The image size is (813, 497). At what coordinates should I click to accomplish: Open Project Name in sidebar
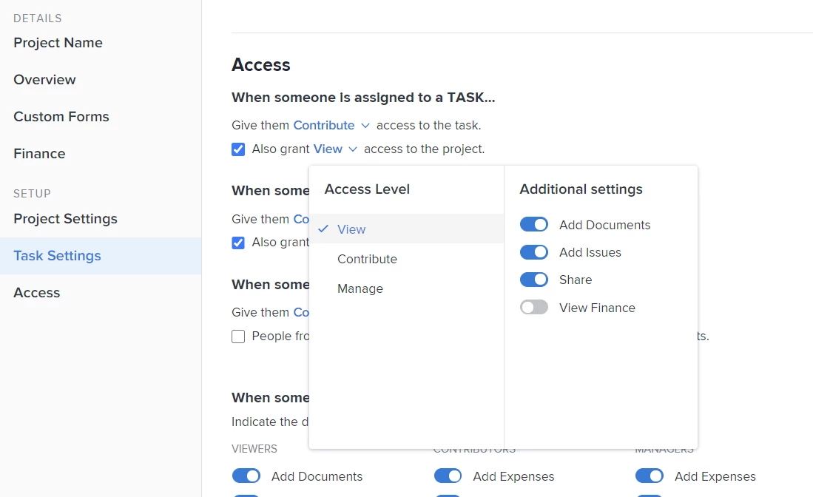58,43
